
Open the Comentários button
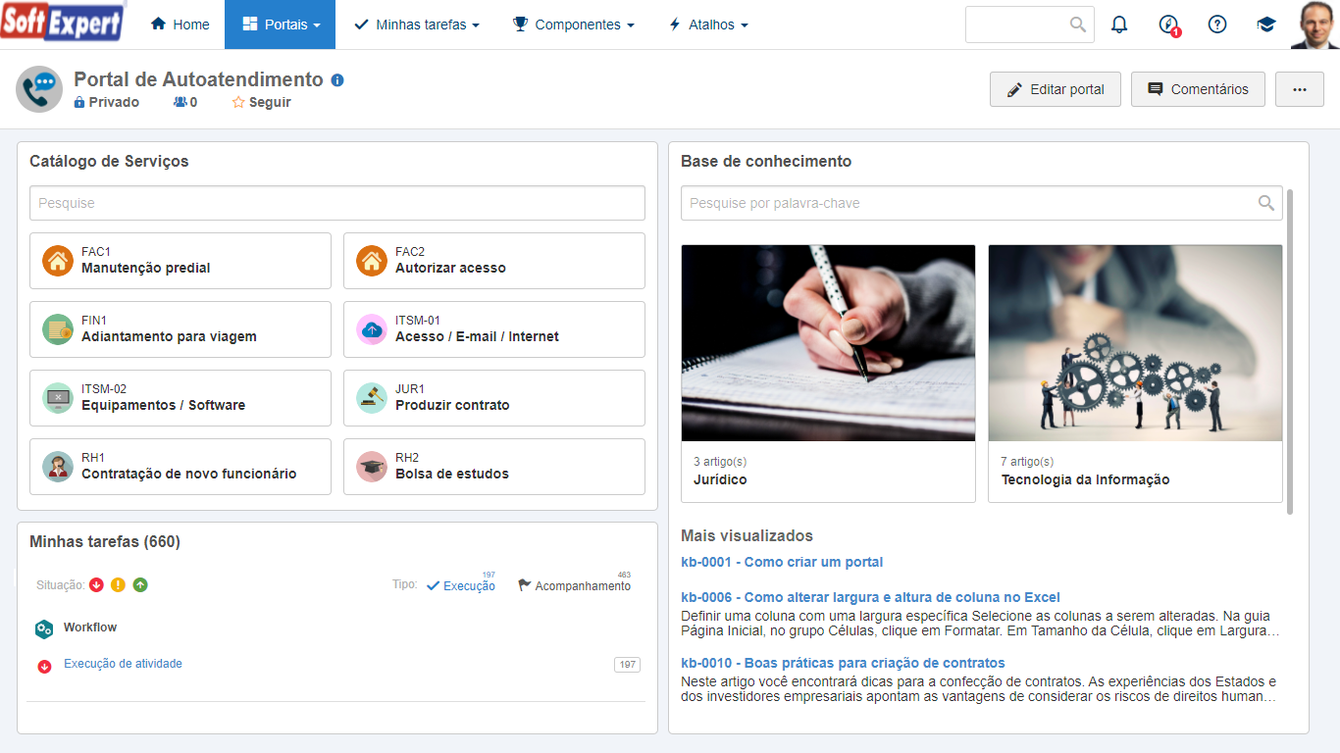coord(1198,89)
